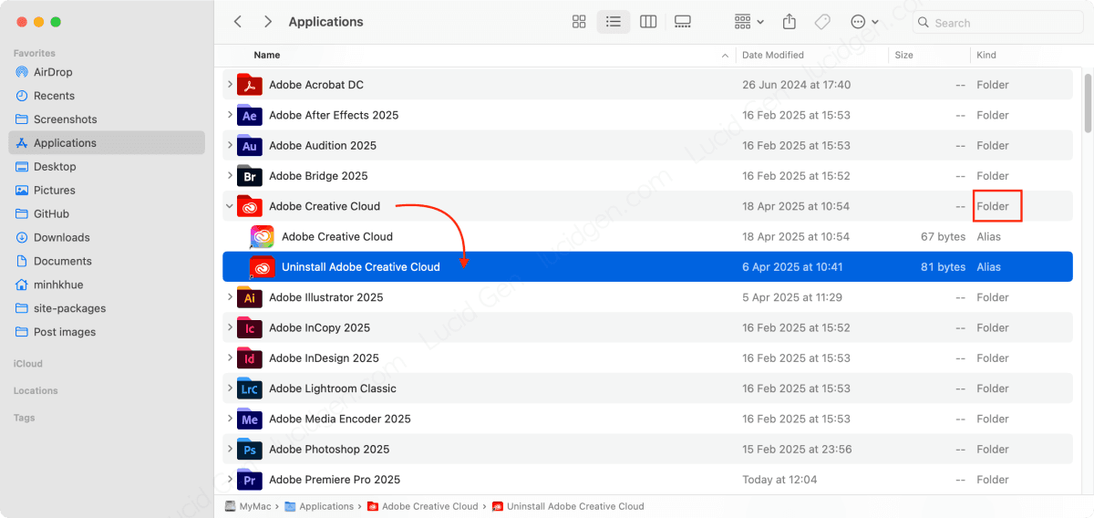Open GitHub in the sidebar
The height and width of the screenshot is (518, 1094).
click(107, 214)
